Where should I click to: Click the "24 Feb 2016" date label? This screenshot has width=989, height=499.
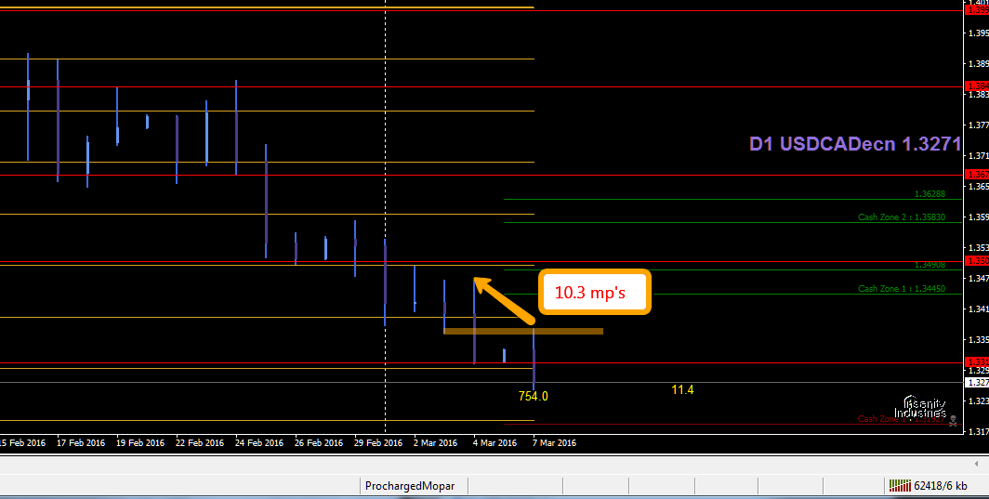click(x=259, y=443)
